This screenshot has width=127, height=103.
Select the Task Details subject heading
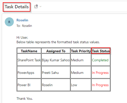tap(17, 7)
